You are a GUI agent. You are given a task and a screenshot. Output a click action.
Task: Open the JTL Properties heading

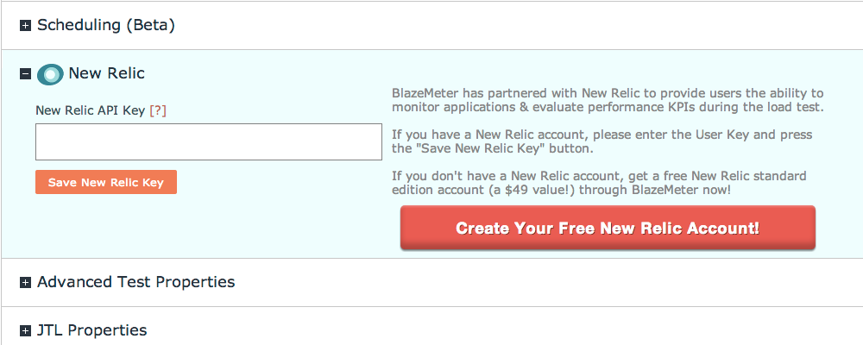pos(92,330)
